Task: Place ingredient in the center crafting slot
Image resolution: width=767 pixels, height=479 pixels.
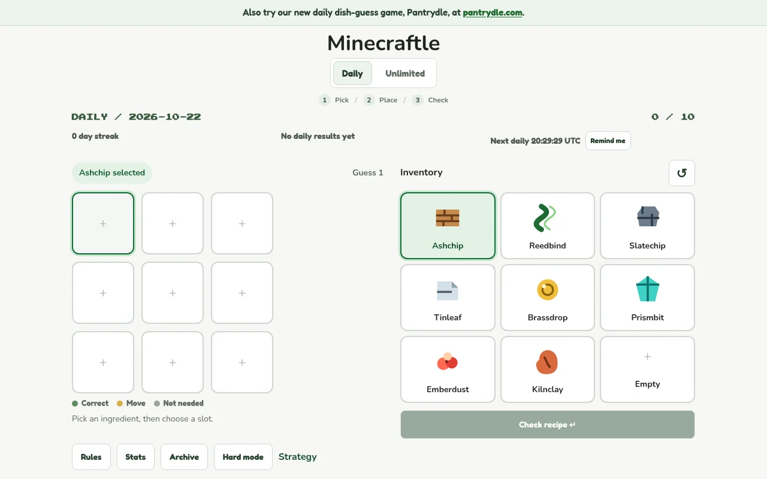Action: 173,293
